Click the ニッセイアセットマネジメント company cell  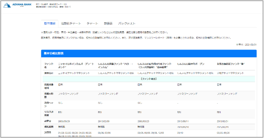coord(74,73)
